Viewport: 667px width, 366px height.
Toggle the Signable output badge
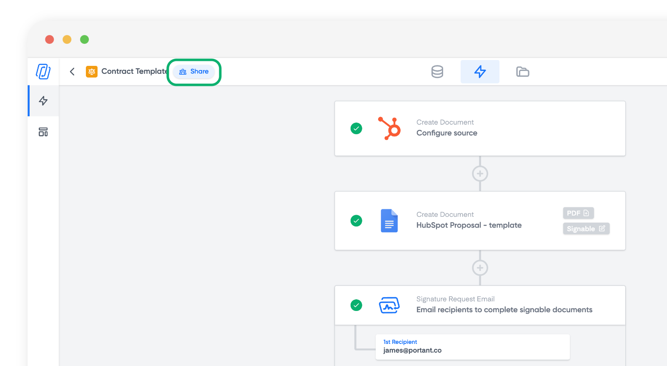pyautogui.click(x=586, y=228)
